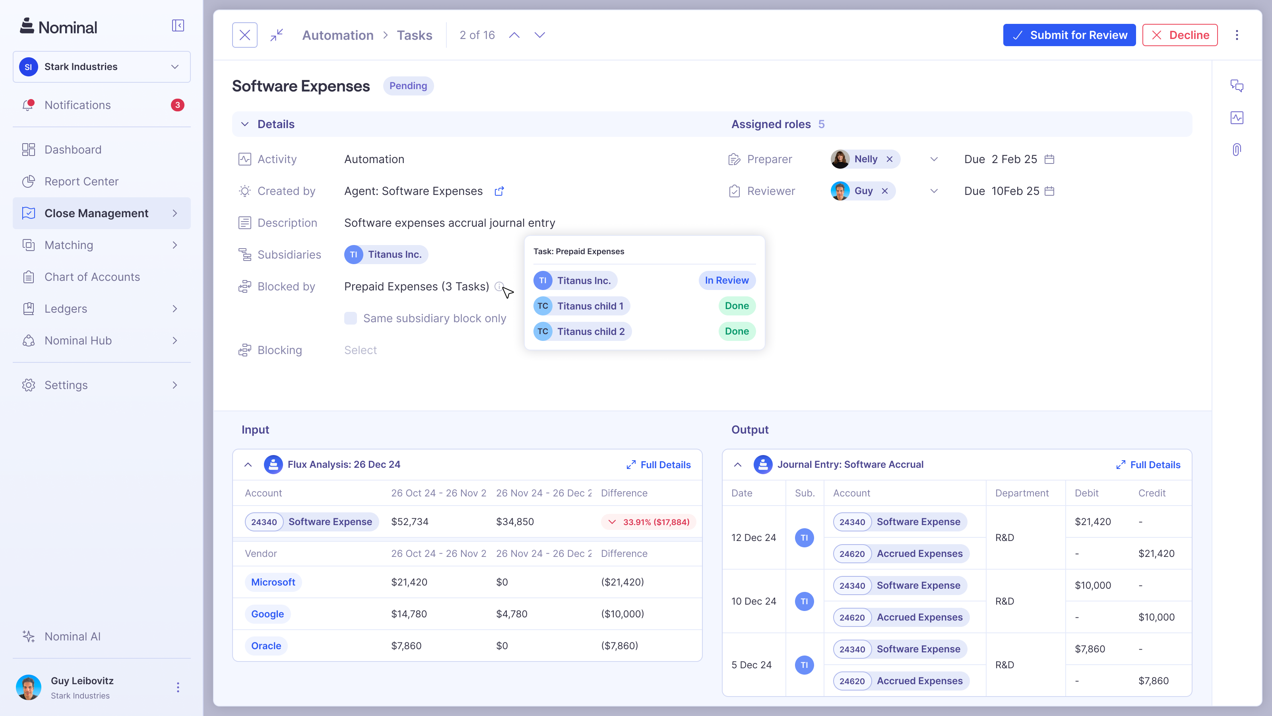Click the calendar icon next to Preparer due date

pos(1050,159)
